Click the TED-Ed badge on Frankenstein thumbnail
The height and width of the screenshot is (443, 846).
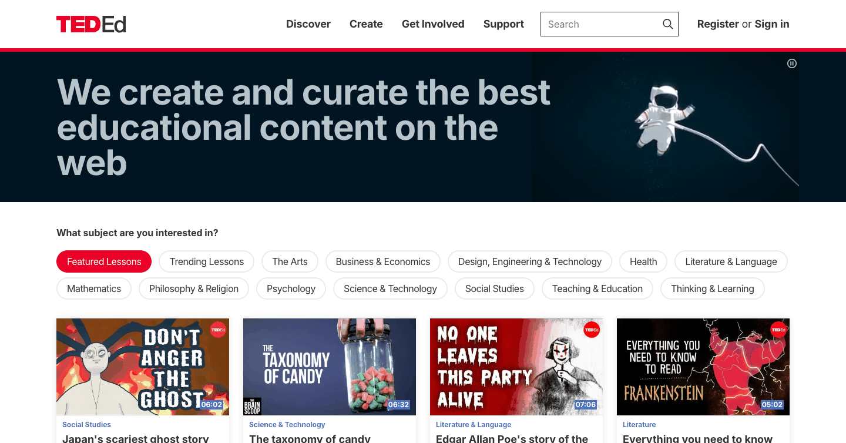click(778, 330)
